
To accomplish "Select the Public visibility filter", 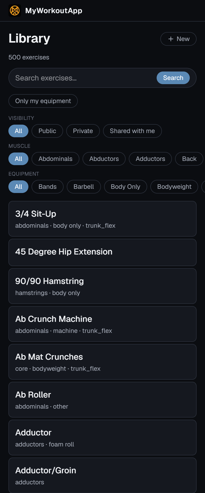I will point(47,131).
